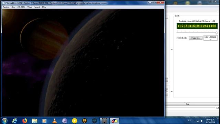Click the taskbar clock and date
This screenshot has height=124, width=220.
[x=210, y=121]
